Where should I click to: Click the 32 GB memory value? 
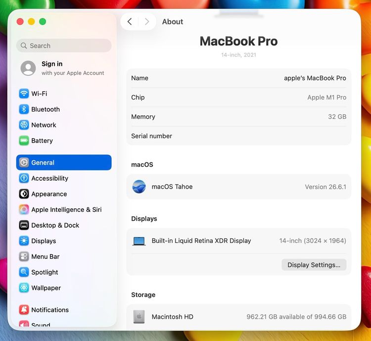point(337,116)
